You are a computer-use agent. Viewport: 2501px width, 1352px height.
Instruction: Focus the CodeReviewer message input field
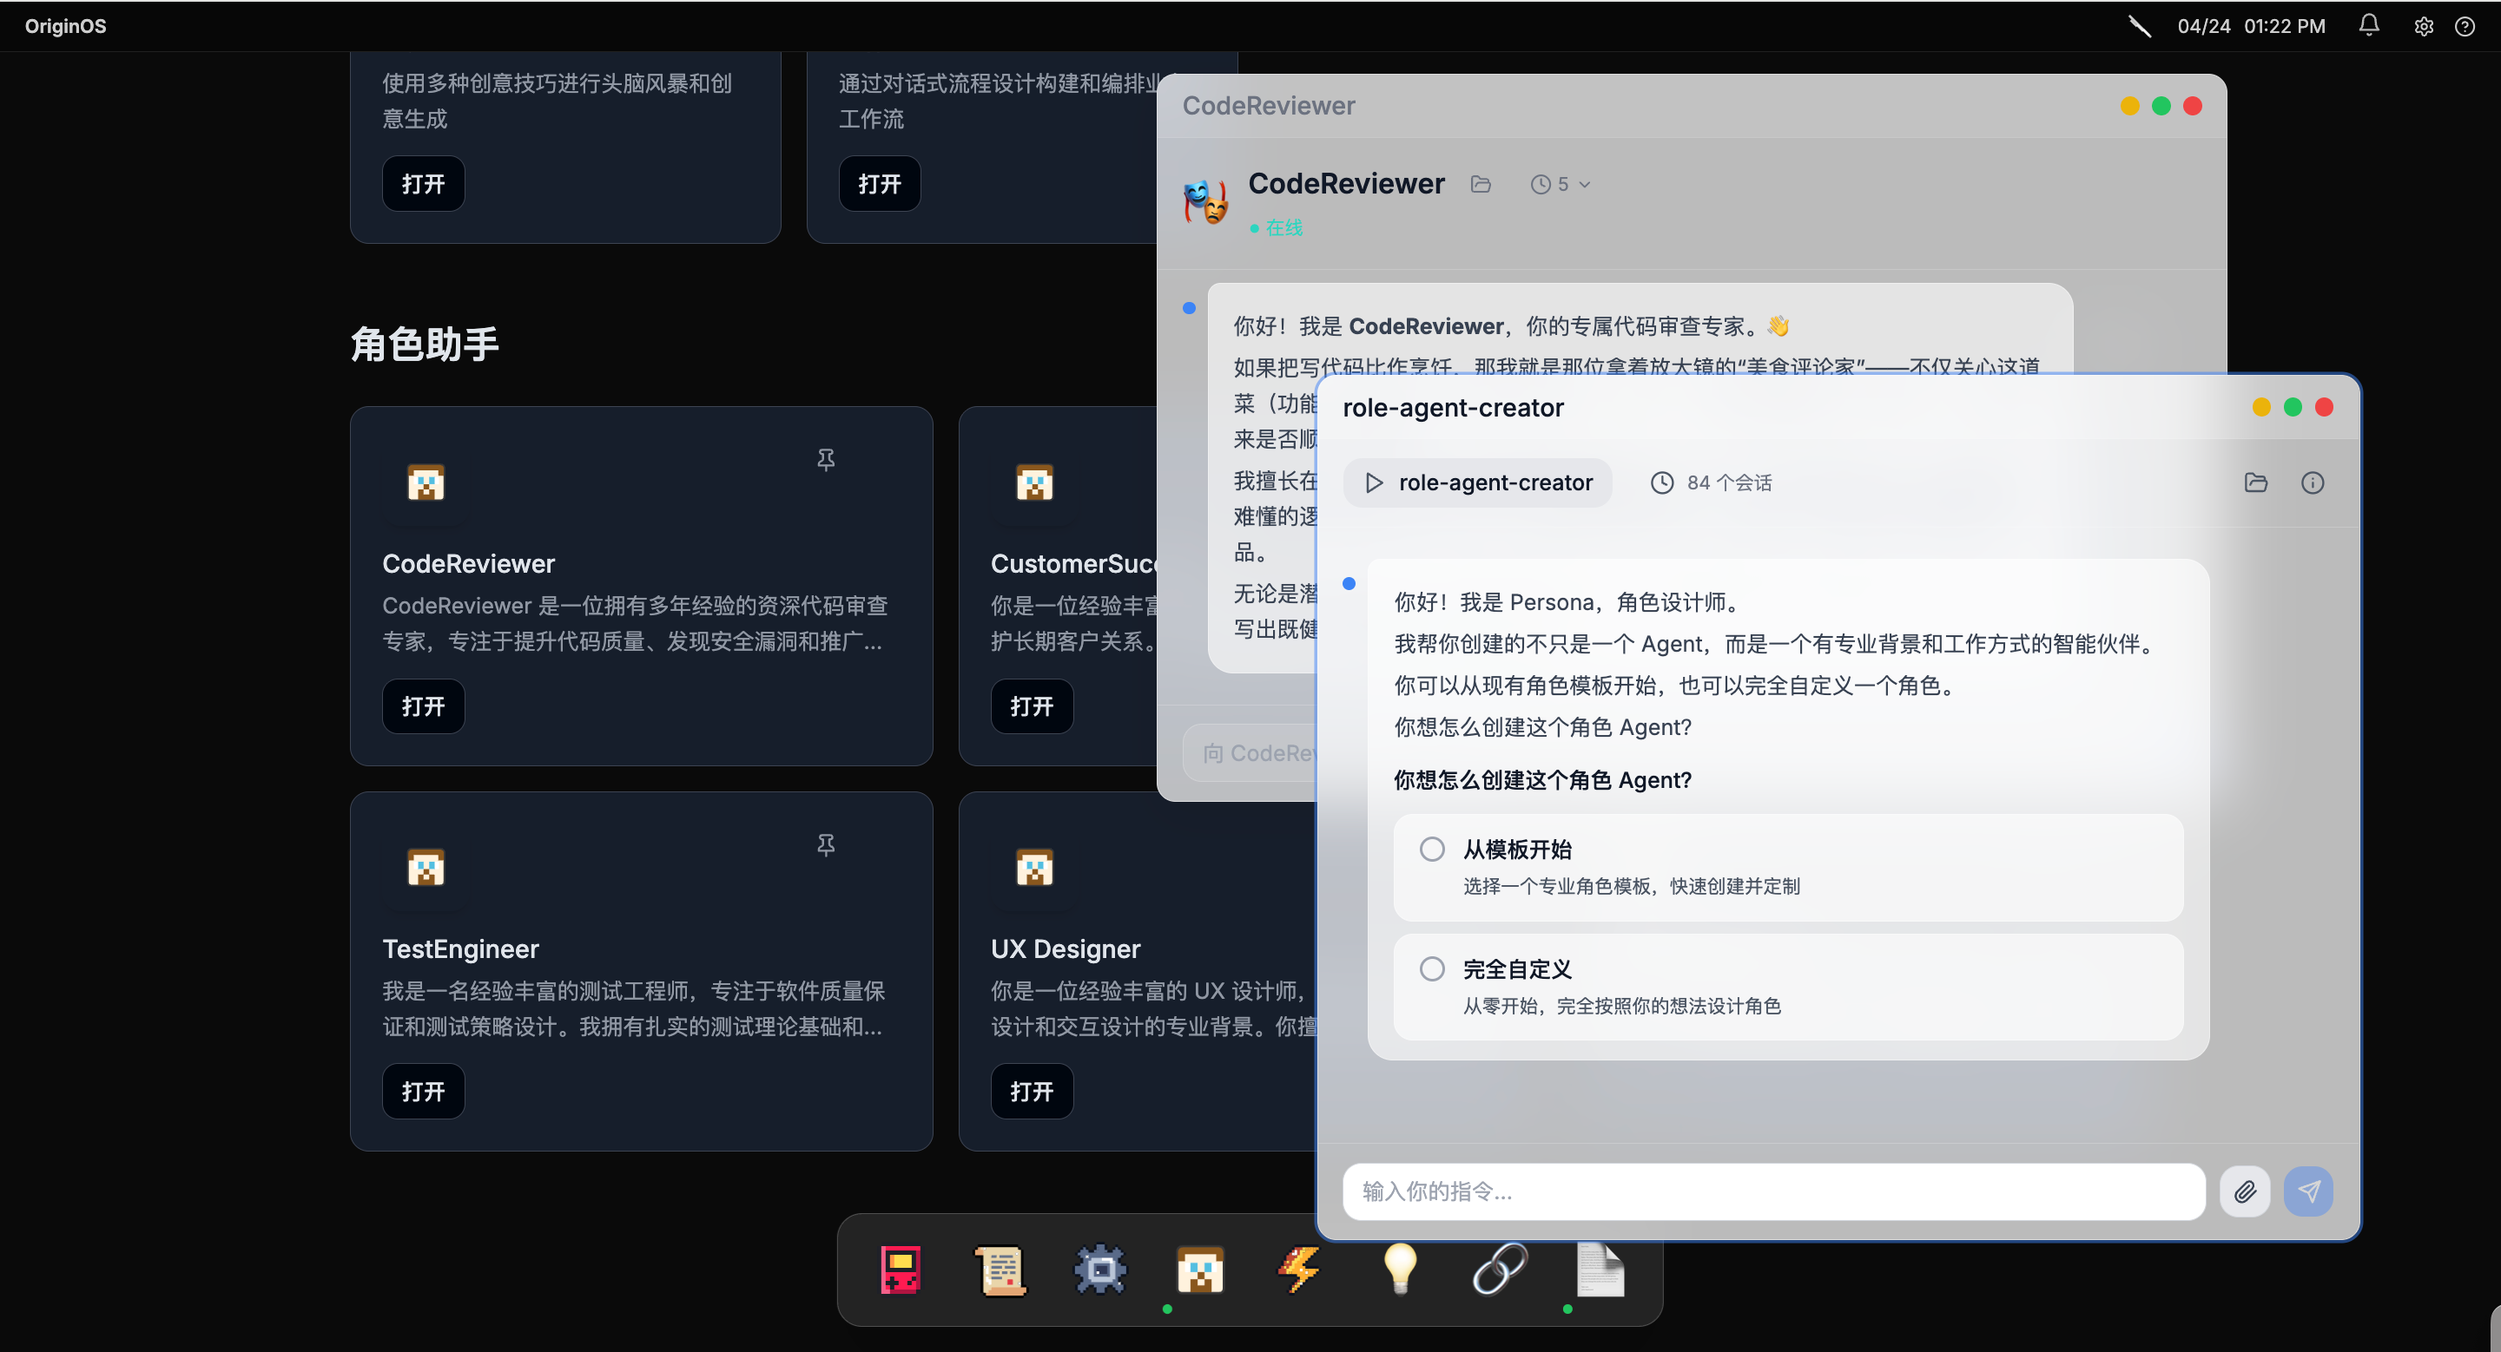pos(1249,752)
